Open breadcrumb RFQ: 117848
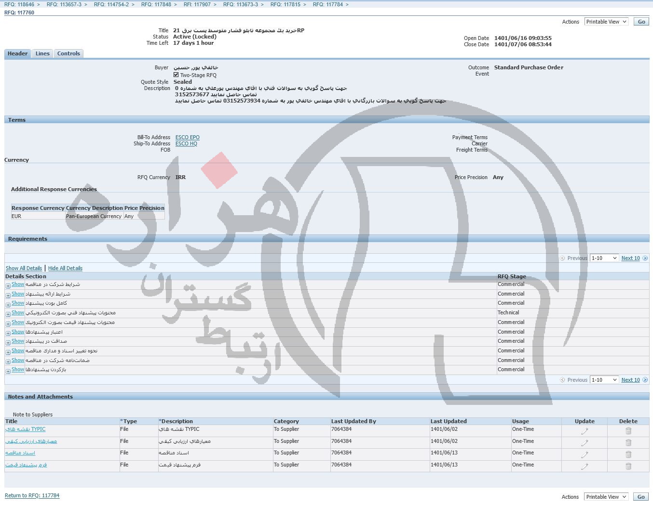This screenshot has width=653, height=505. pos(156,4)
